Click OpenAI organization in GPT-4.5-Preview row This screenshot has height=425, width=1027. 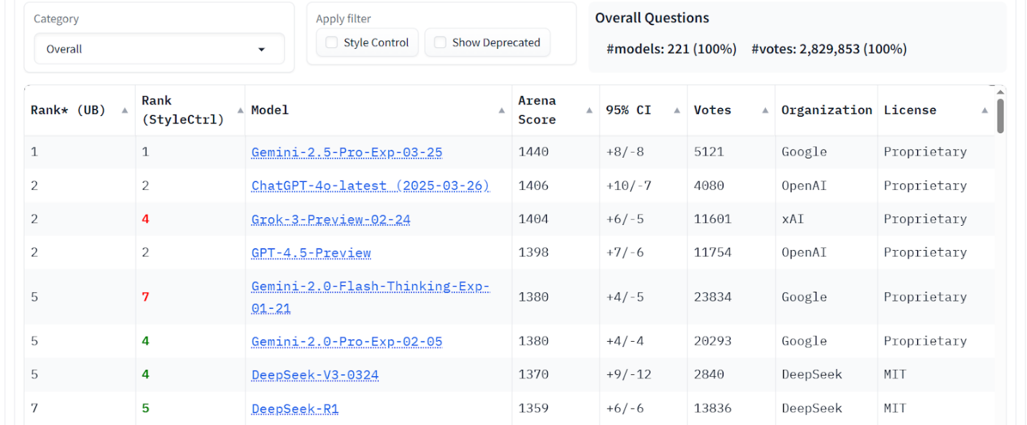tap(805, 253)
